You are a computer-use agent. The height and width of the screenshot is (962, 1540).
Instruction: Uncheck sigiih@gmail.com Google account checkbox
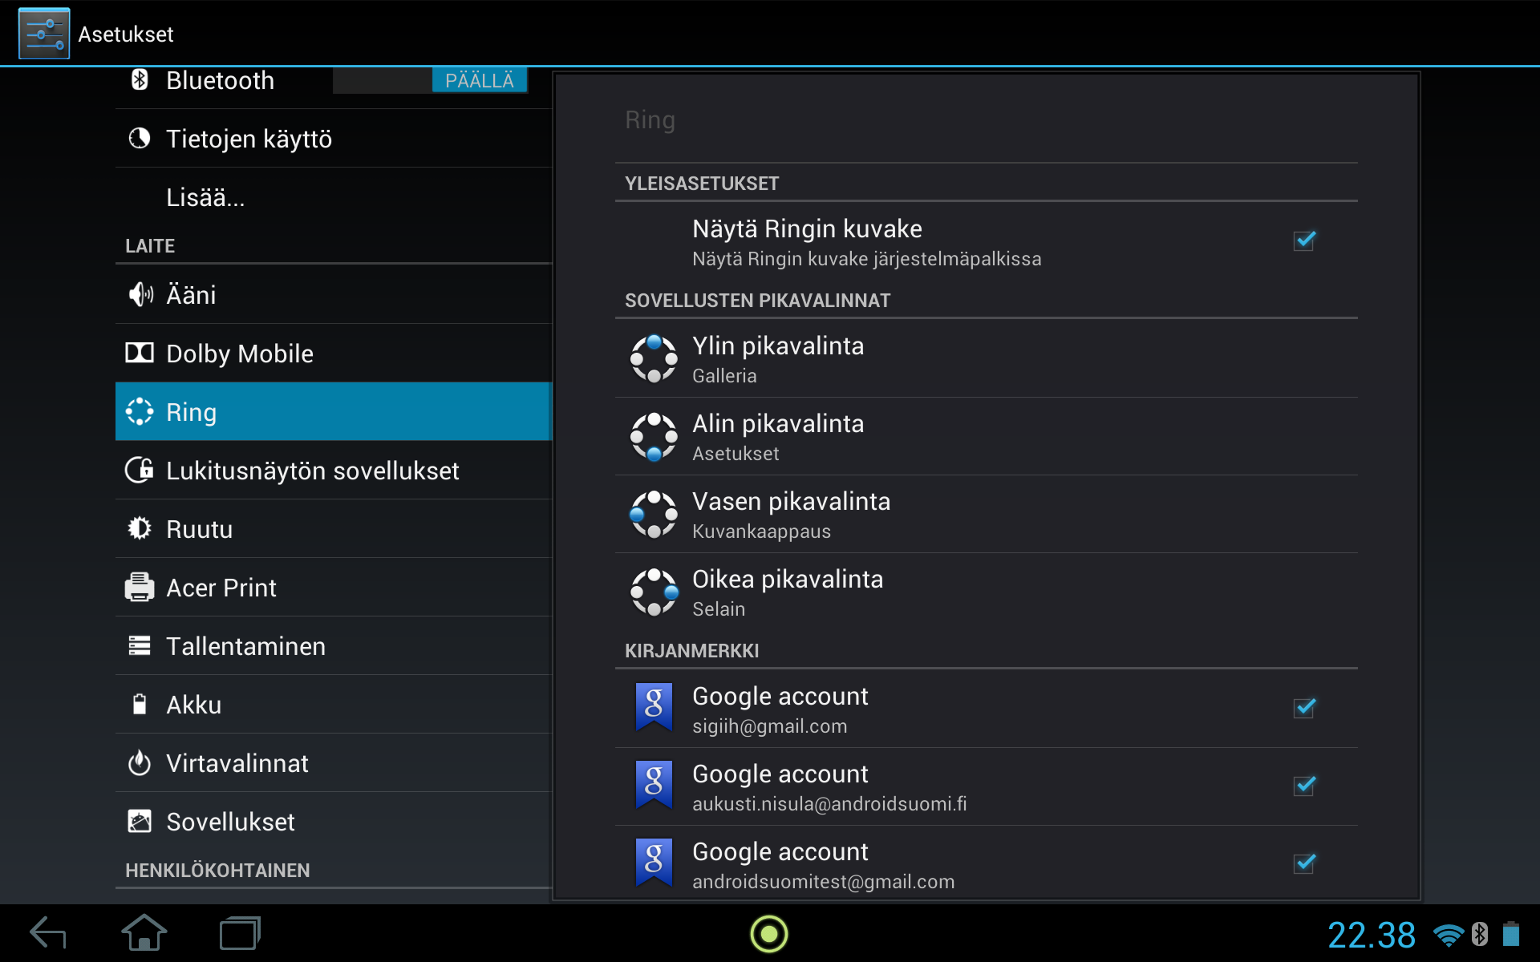pyautogui.click(x=1305, y=707)
